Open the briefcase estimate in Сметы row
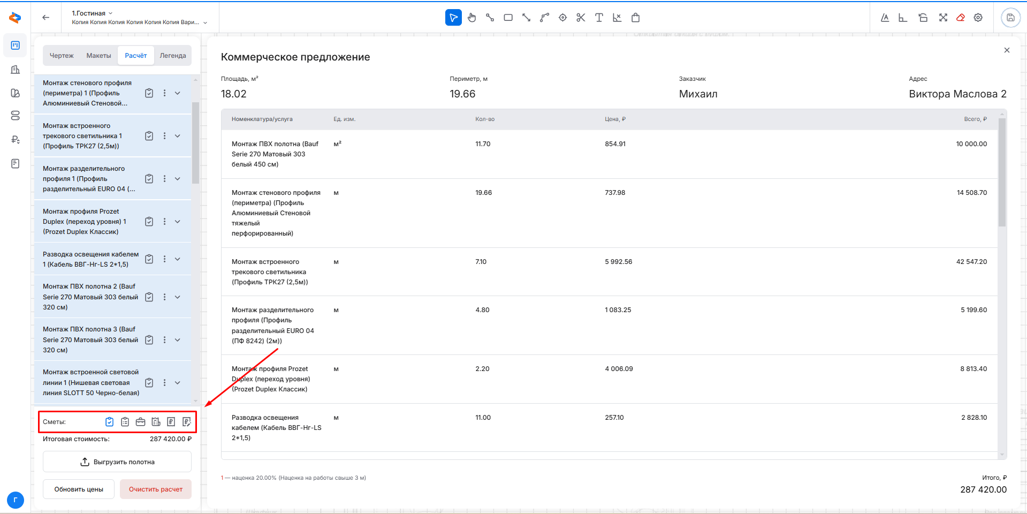 pos(140,422)
